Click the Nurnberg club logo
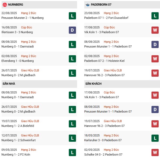 [x=5, y=5]
